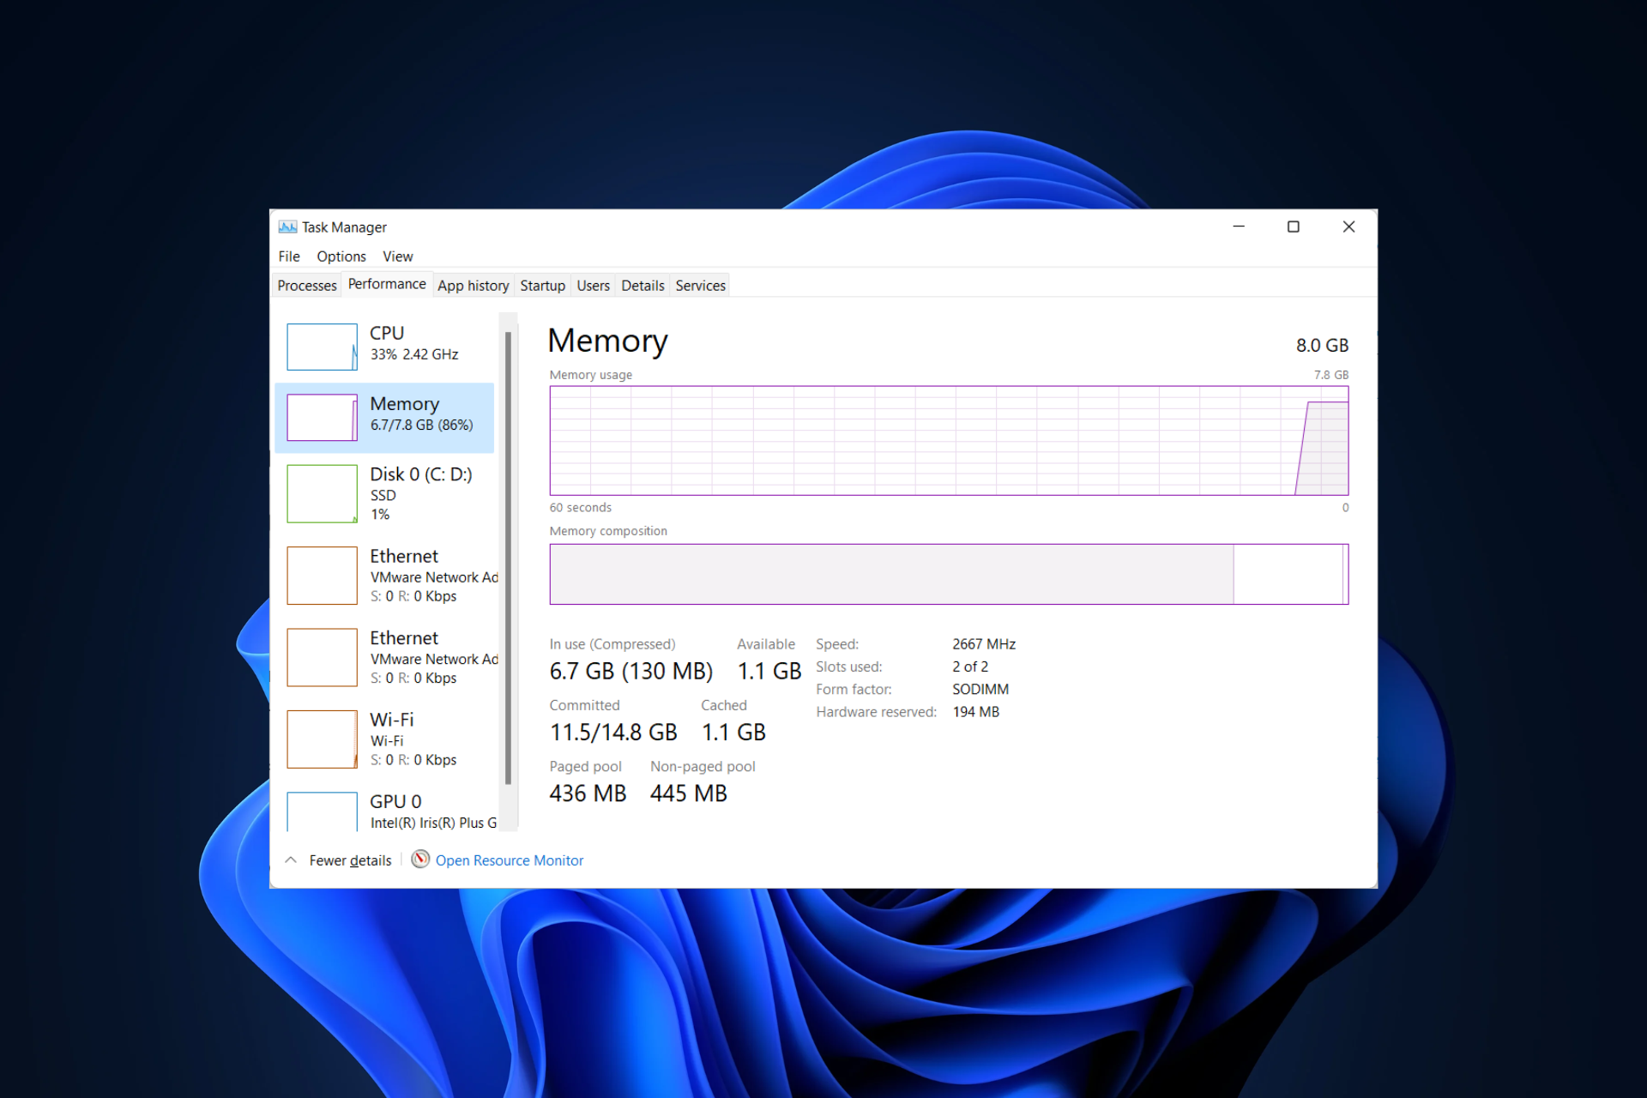Maximize the Task Manager window
Image resolution: width=1647 pixels, height=1098 pixels.
point(1294,226)
